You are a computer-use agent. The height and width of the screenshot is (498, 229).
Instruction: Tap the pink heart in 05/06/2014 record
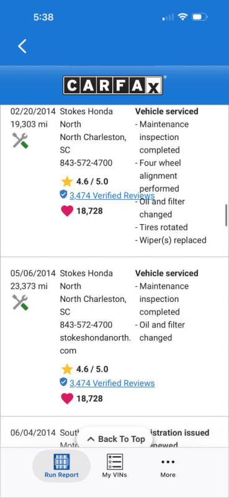tap(67, 398)
